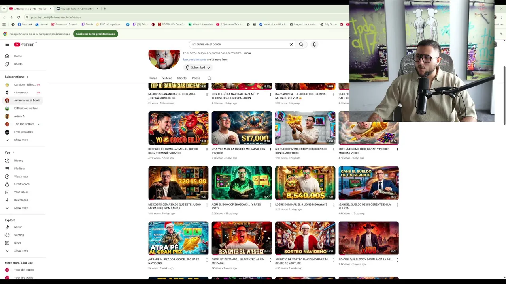Open the DOTABUFF bookmark
This screenshot has width=506, height=284.
171,24
